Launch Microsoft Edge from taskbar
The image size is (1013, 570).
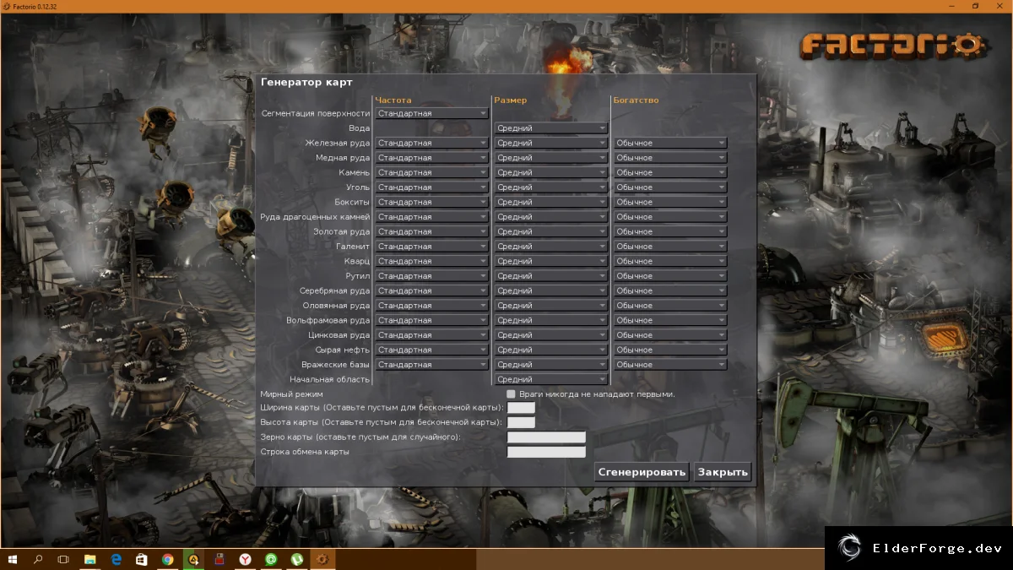point(116,559)
